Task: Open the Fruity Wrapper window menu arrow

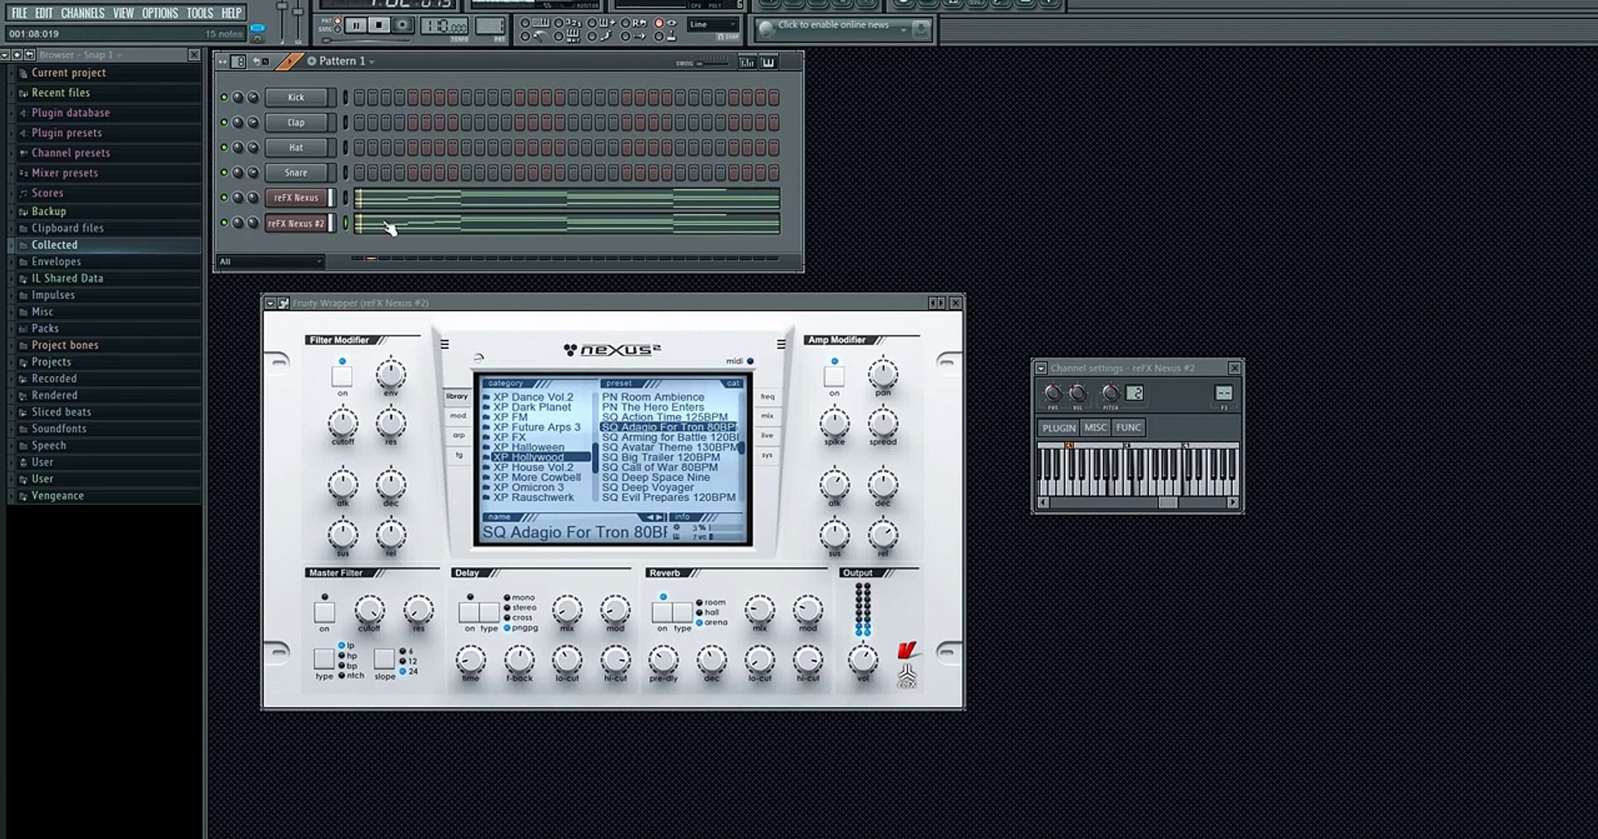Action: click(x=270, y=303)
